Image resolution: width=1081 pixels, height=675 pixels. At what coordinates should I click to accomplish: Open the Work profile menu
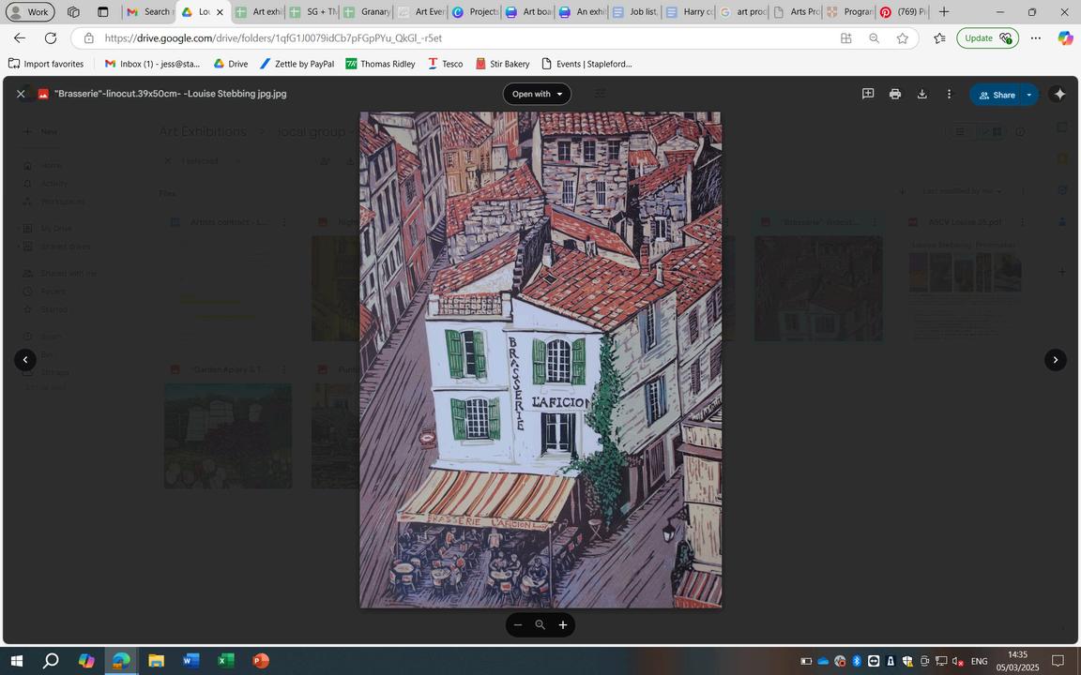30,11
